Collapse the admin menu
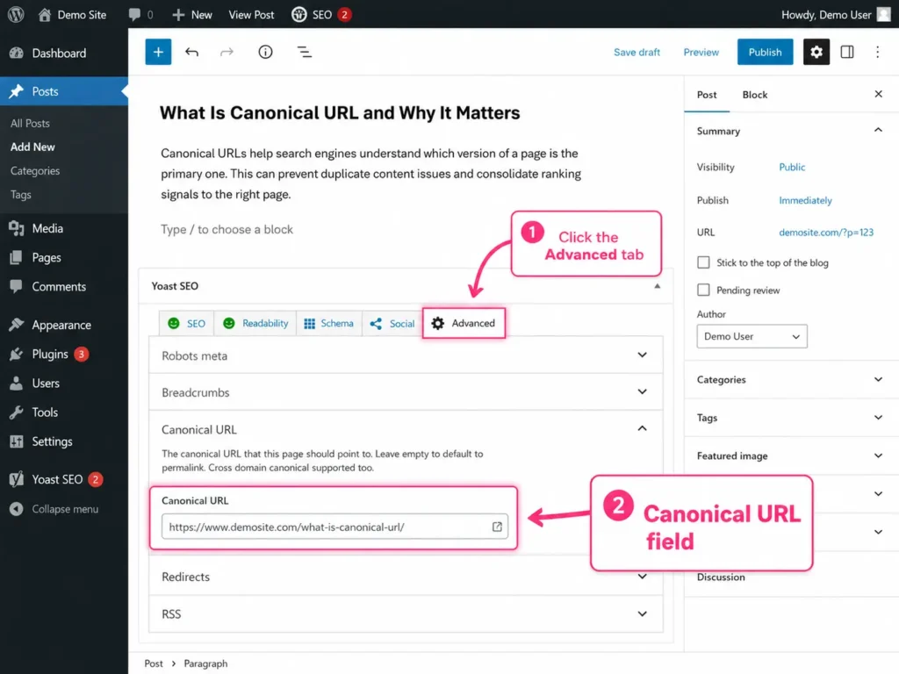 pos(63,510)
